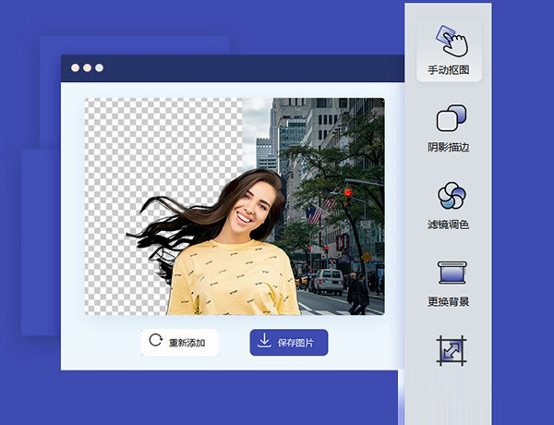Screen dimensions: 554x425
Task: Click the refresh arrow icon in 重新添加
Action: pyautogui.click(x=155, y=340)
